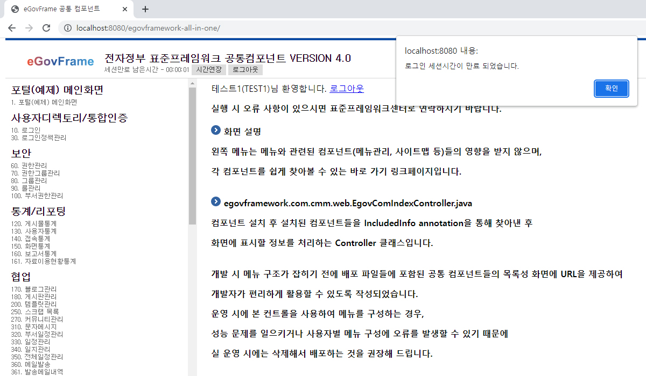Open 30. 로그인정책관리 in the sidebar
The width and height of the screenshot is (646, 376).
click(39, 138)
